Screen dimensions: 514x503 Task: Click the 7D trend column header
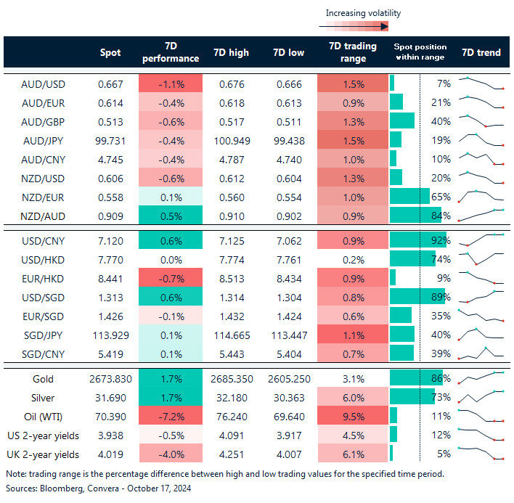click(x=481, y=53)
